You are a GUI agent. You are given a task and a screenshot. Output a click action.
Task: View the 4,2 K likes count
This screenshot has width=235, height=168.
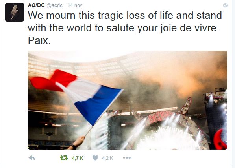[107, 158]
